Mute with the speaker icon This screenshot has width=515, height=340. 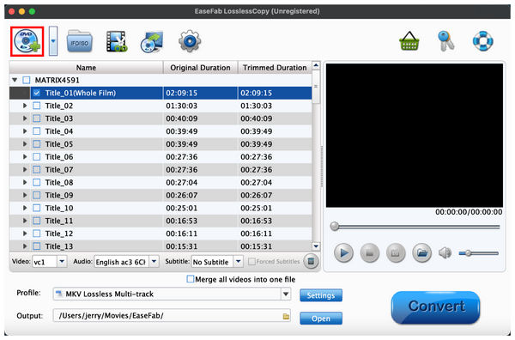pos(445,253)
